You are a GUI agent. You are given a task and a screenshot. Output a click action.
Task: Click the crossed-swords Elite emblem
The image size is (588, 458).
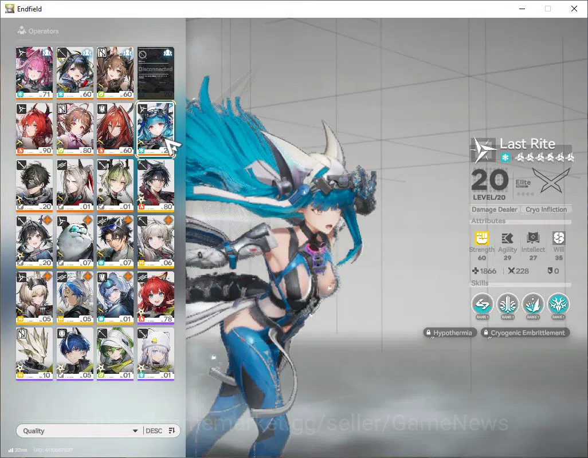coord(551,181)
